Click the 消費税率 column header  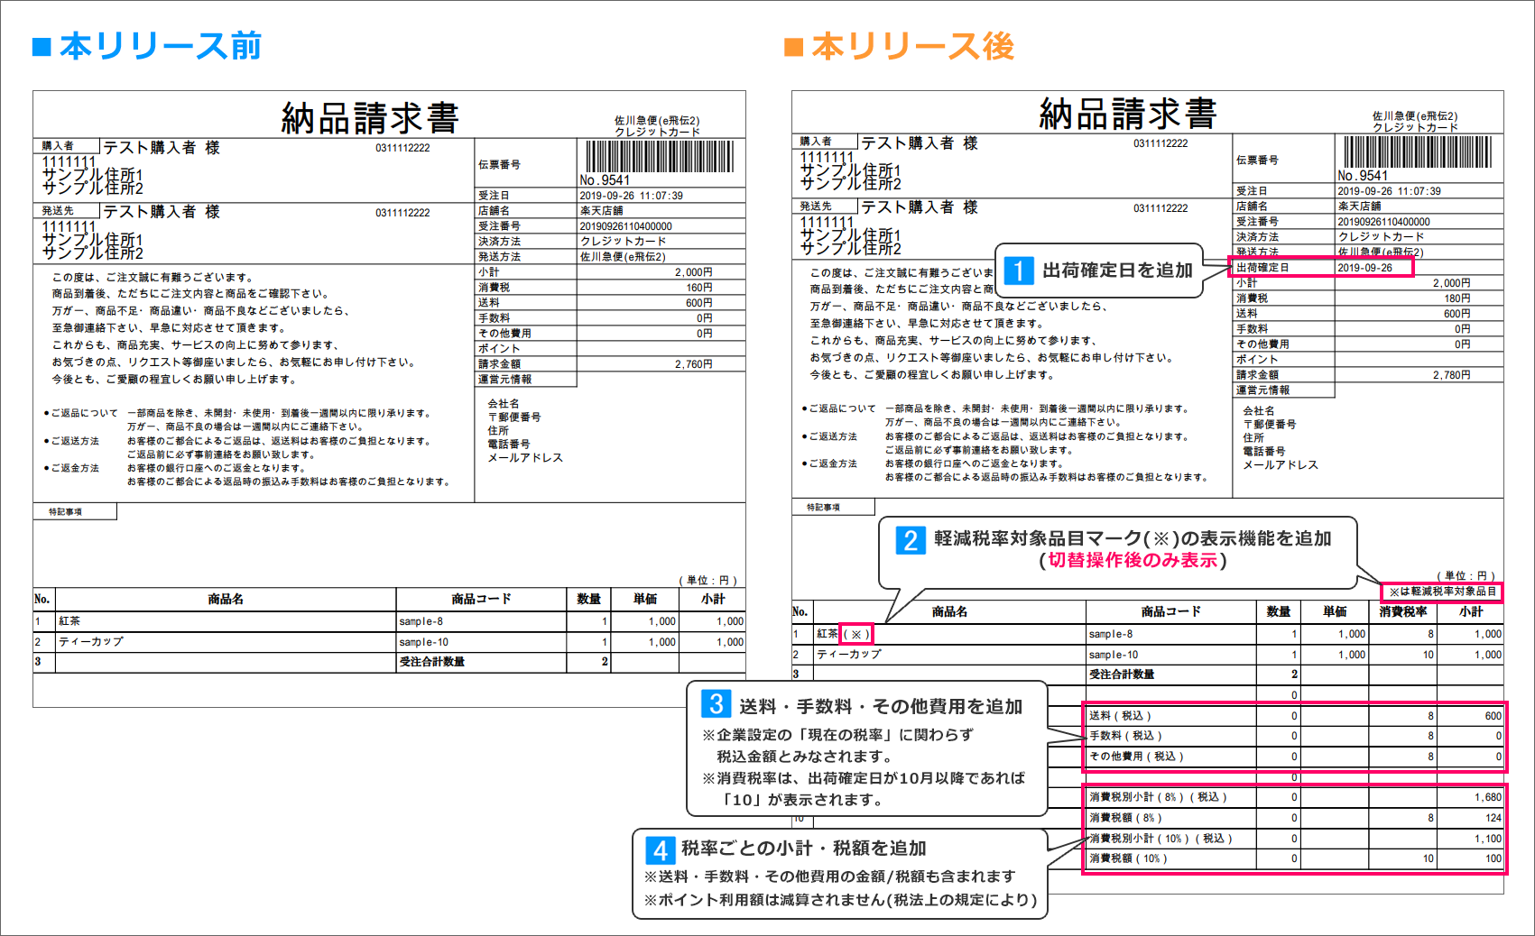click(x=1402, y=611)
